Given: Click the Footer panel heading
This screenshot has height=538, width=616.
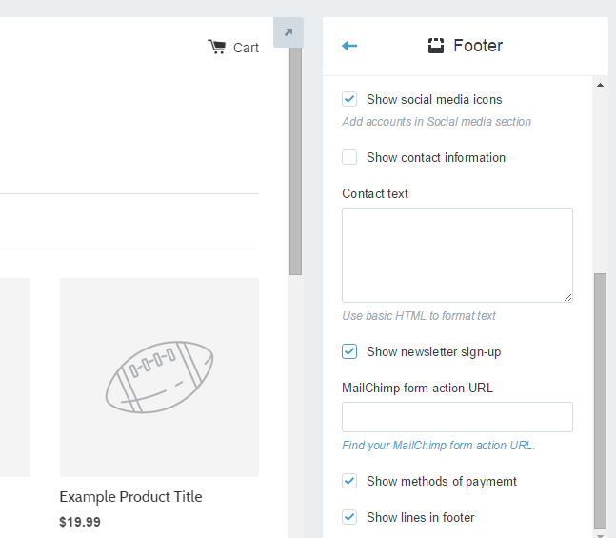Looking at the screenshot, I should (x=478, y=46).
